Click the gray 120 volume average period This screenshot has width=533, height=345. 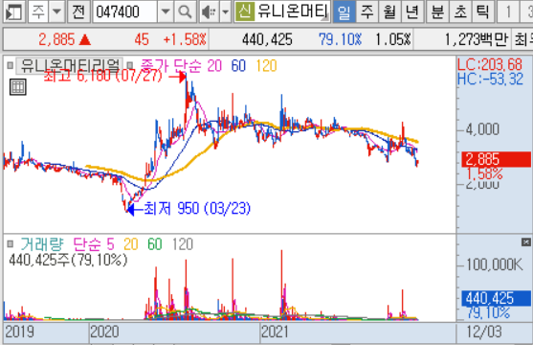click(183, 244)
